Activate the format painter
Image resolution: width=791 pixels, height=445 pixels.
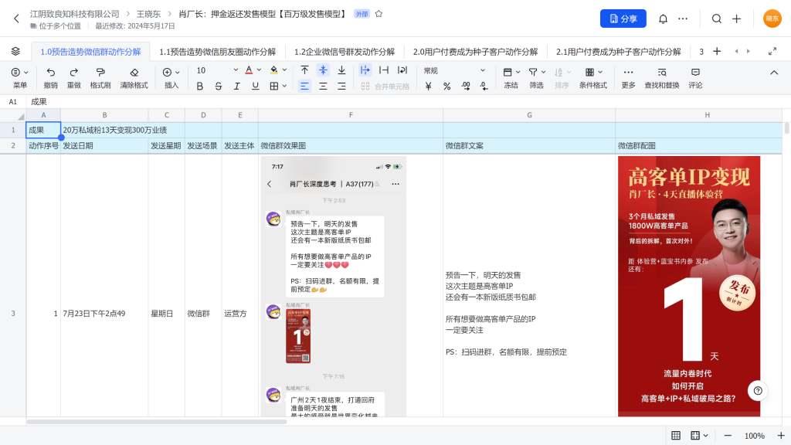point(100,78)
